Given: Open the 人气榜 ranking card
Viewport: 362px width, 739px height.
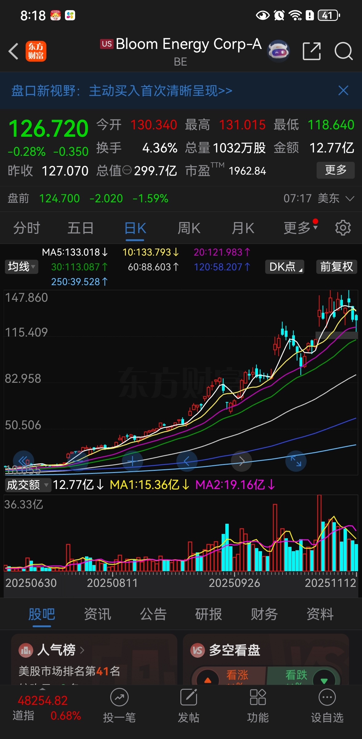Looking at the screenshot, I should pyautogui.click(x=94, y=659).
